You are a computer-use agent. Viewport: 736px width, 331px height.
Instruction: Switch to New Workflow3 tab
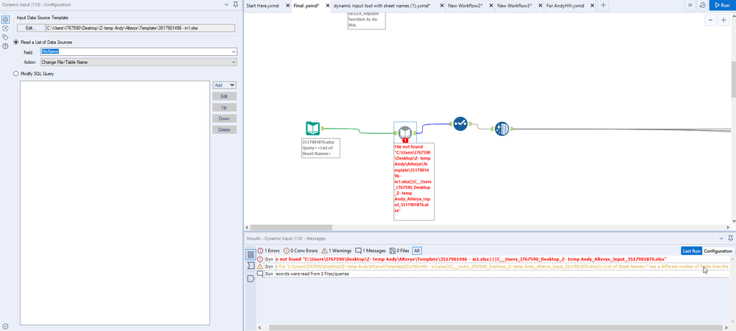click(514, 5)
